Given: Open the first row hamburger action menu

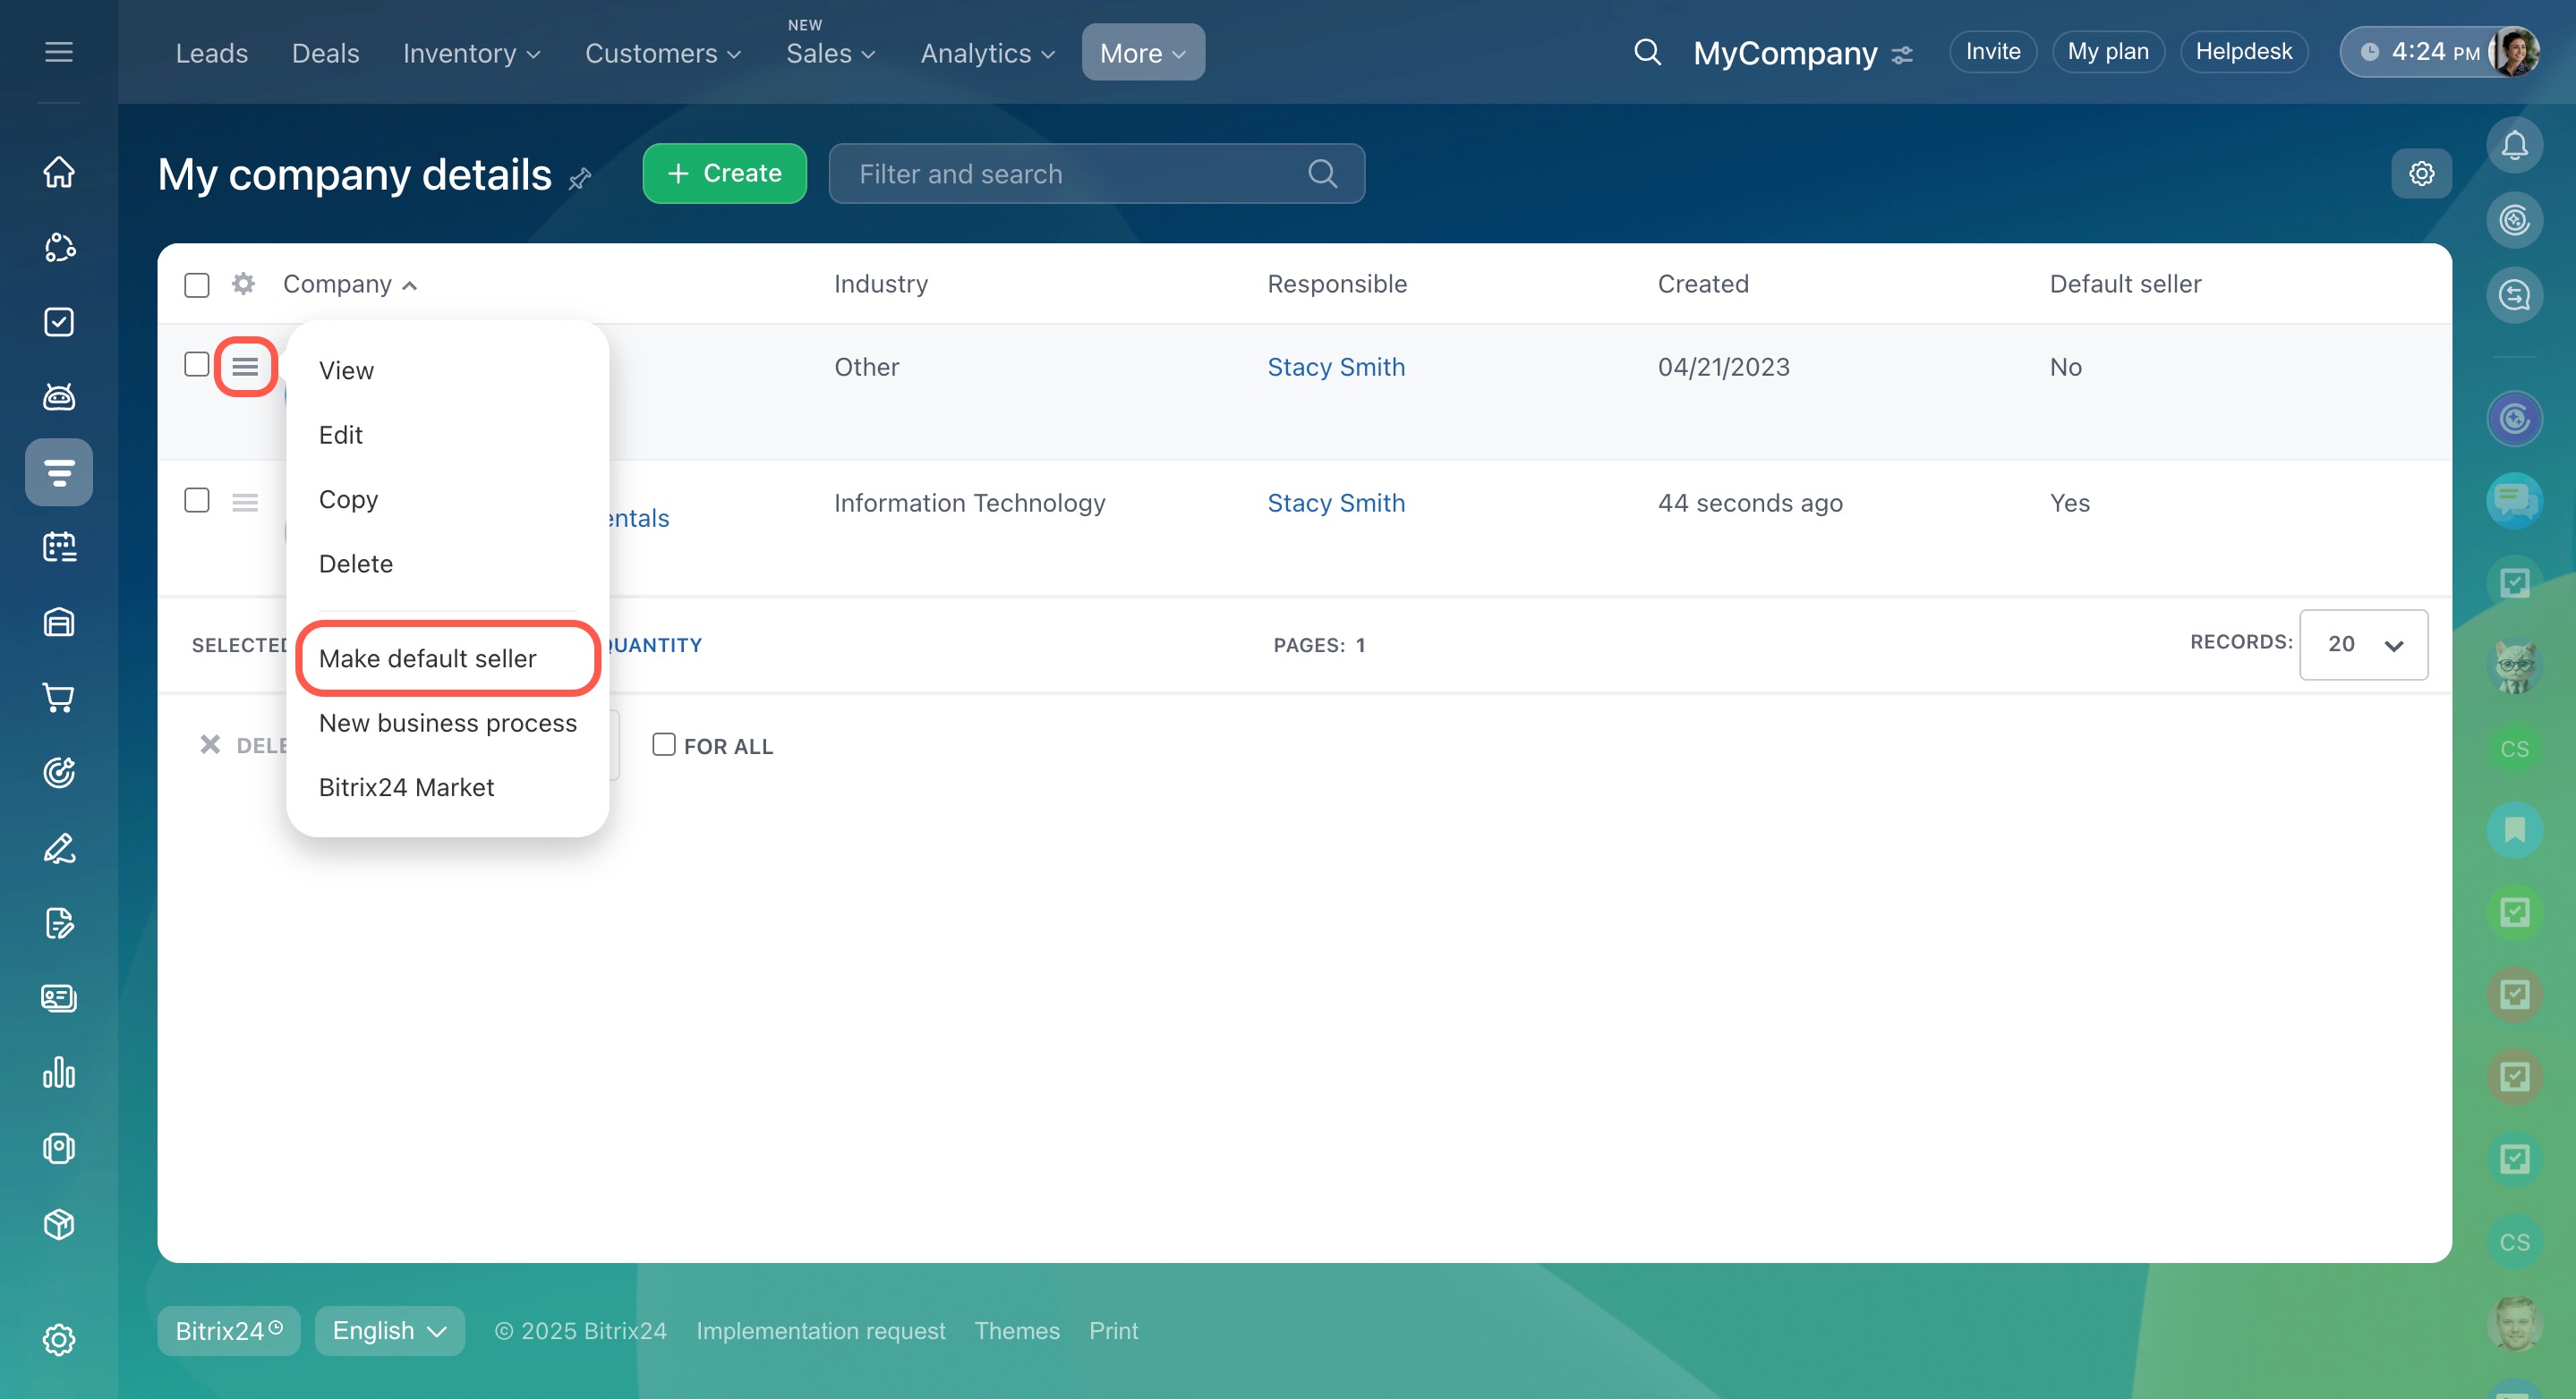Looking at the screenshot, I should tap(245, 367).
